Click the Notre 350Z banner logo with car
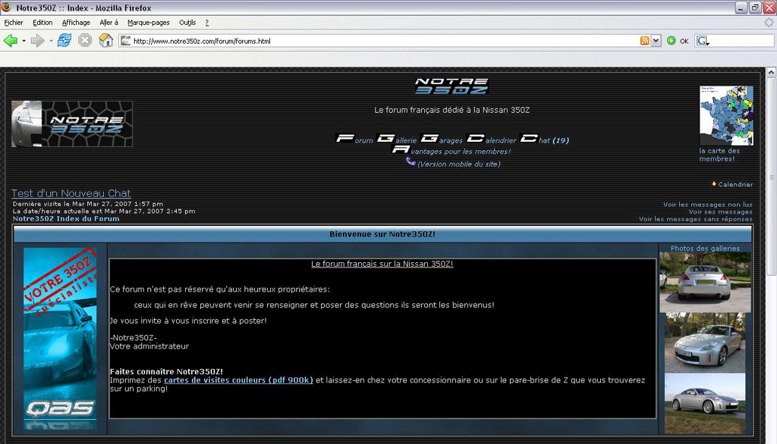 [72, 124]
